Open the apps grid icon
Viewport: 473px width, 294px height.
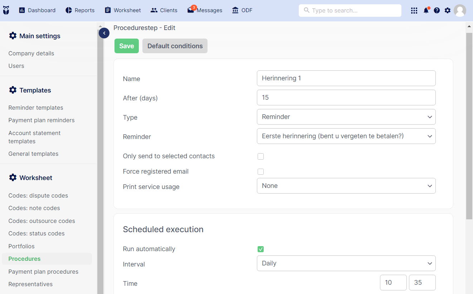point(414,11)
